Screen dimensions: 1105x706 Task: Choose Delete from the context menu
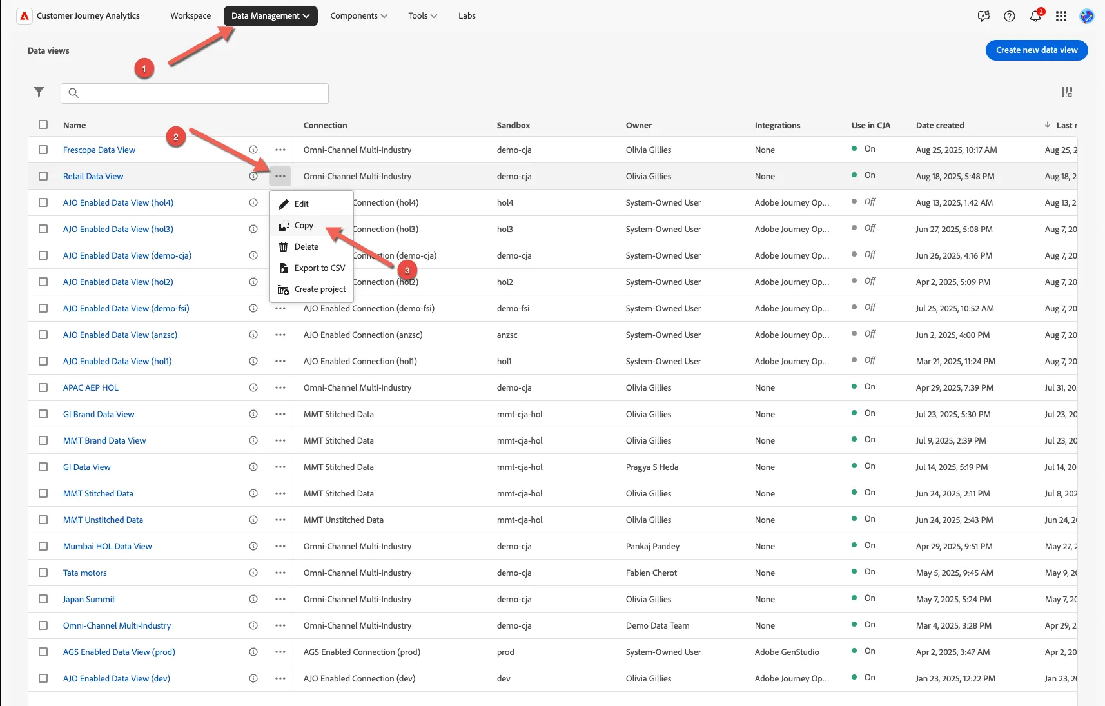coord(311,246)
